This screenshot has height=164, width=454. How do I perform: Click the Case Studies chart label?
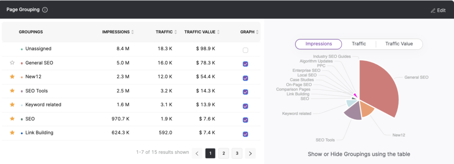301,79
